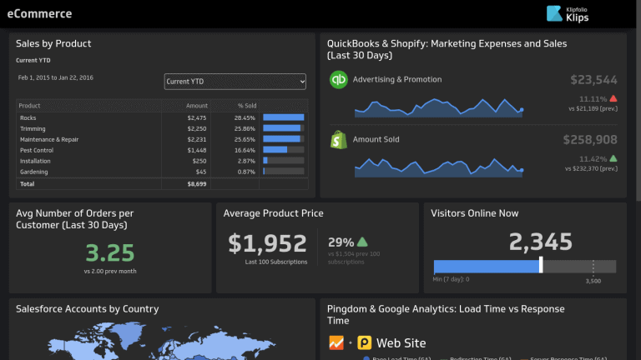
Task: Sort table by Product column header
Action: [30, 106]
